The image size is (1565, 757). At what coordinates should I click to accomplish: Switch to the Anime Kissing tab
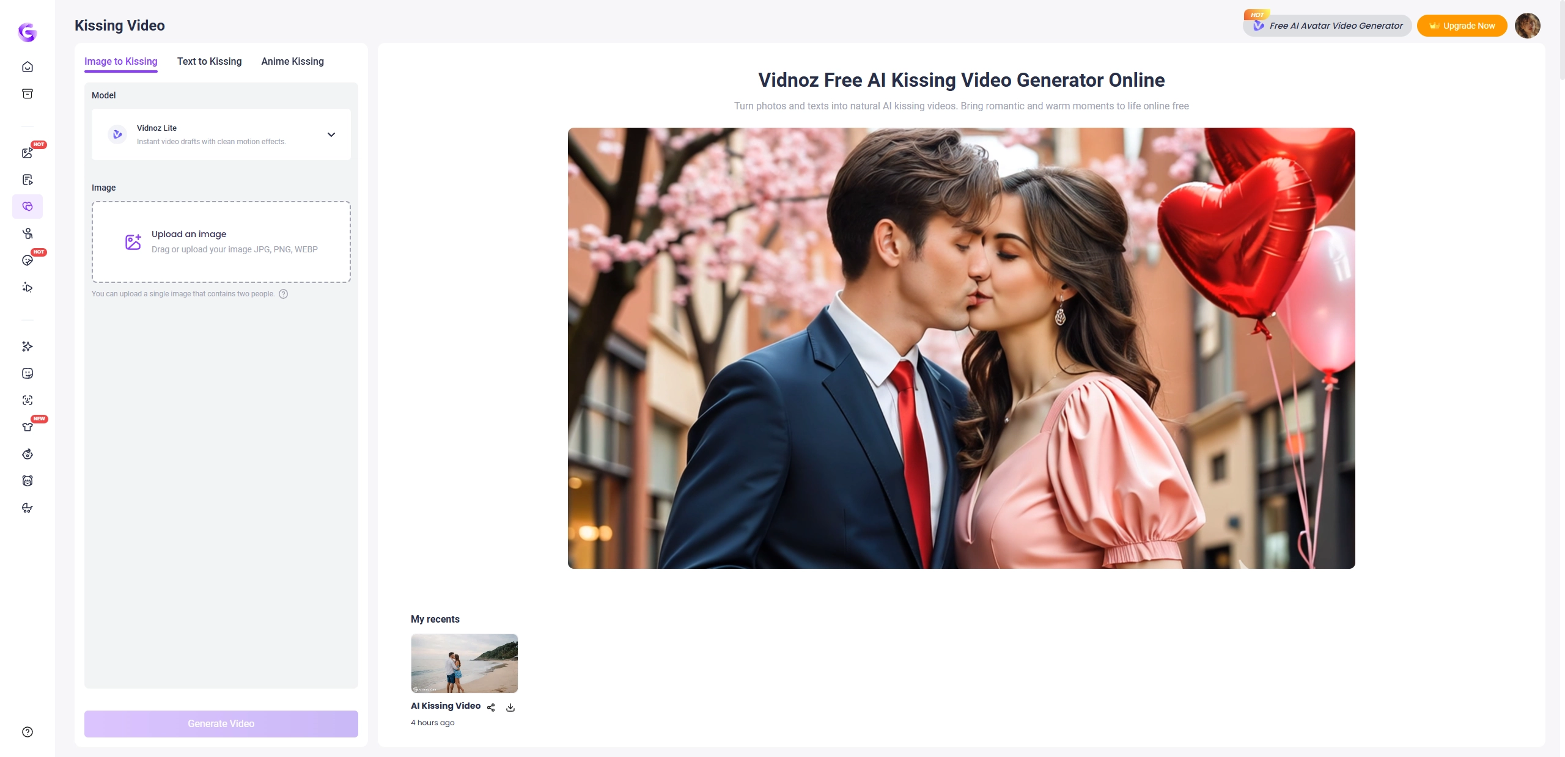point(292,61)
